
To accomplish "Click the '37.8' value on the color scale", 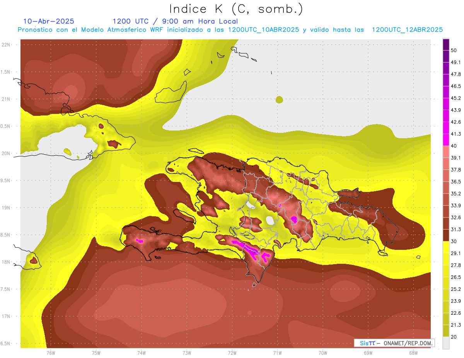I will 456,170.
